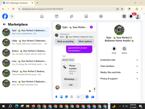Viewport: 145px width, 109px height.
Task: Expand the Chat members section
Action: point(119,66)
